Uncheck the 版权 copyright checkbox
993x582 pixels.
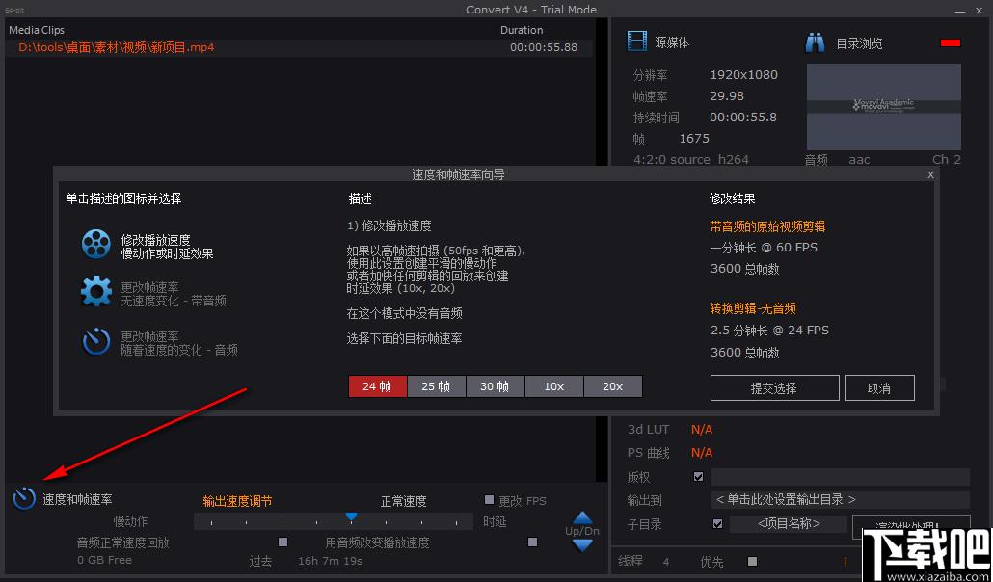pyautogui.click(x=699, y=477)
